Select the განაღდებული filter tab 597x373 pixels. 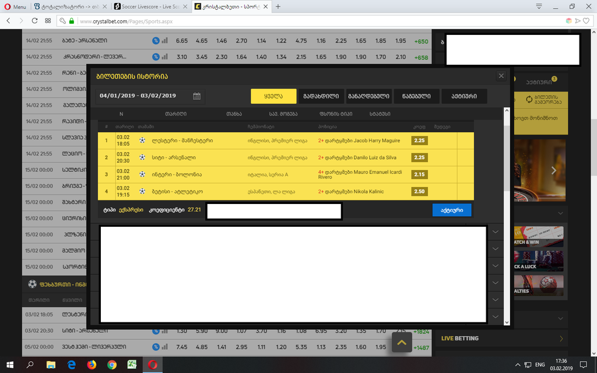click(368, 96)
